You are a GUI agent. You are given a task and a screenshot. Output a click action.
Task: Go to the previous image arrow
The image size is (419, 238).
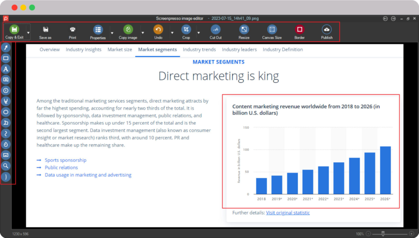click(385, 18)
